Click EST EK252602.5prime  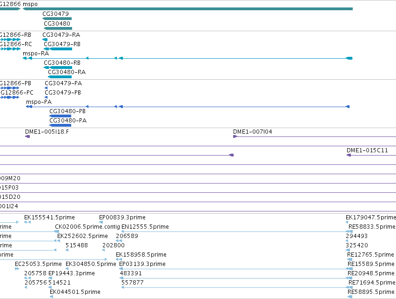pos(82,236)
